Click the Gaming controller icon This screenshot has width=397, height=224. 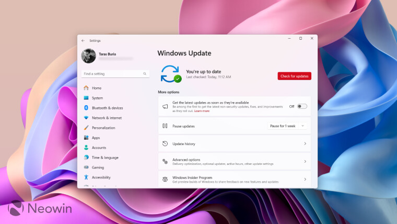coord(86,167)
